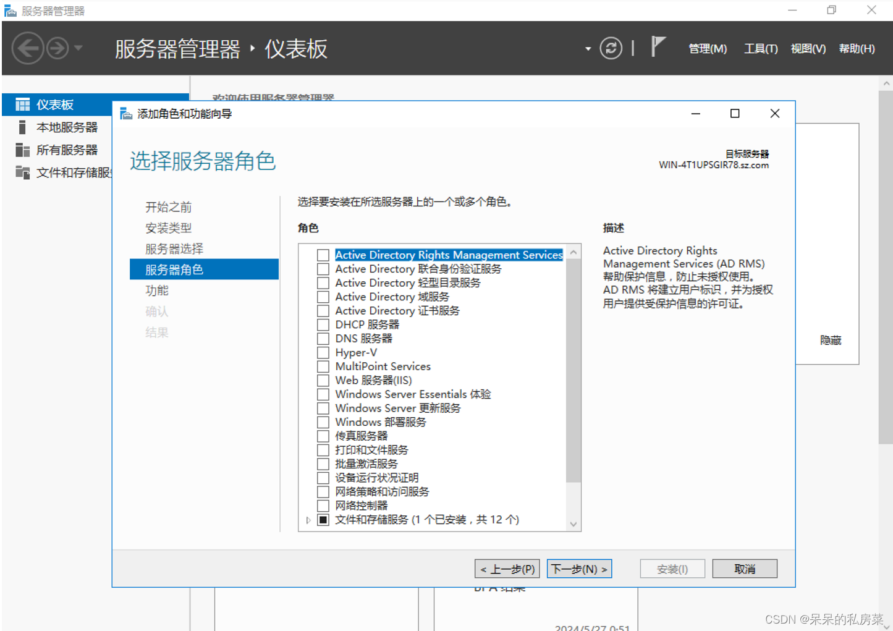Click the roles list scrollbar thumb
This screenshot has height=631, width=893.
coord(573,371)
